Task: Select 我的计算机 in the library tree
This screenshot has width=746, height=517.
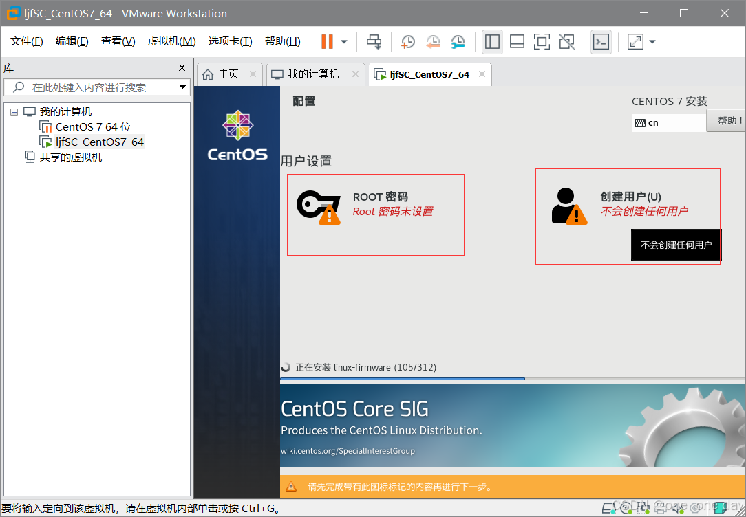Action: [65, 112]
